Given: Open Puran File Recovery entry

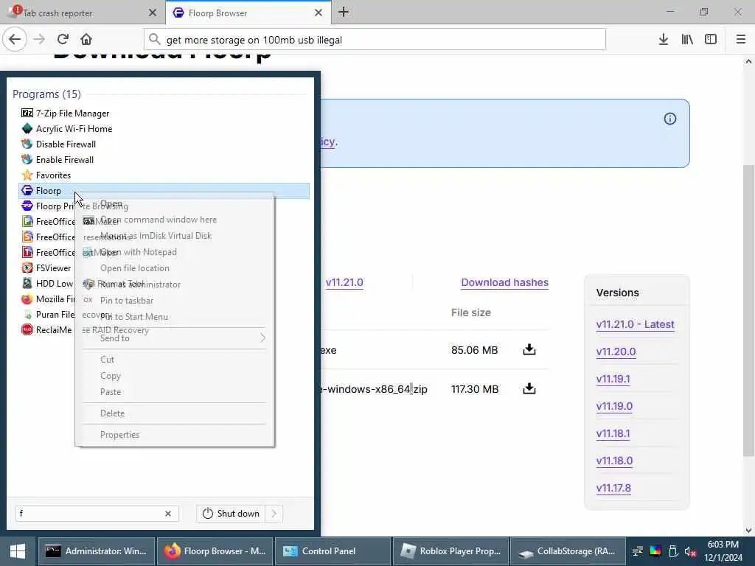Looking at the screenshot, I should point(47,314).
